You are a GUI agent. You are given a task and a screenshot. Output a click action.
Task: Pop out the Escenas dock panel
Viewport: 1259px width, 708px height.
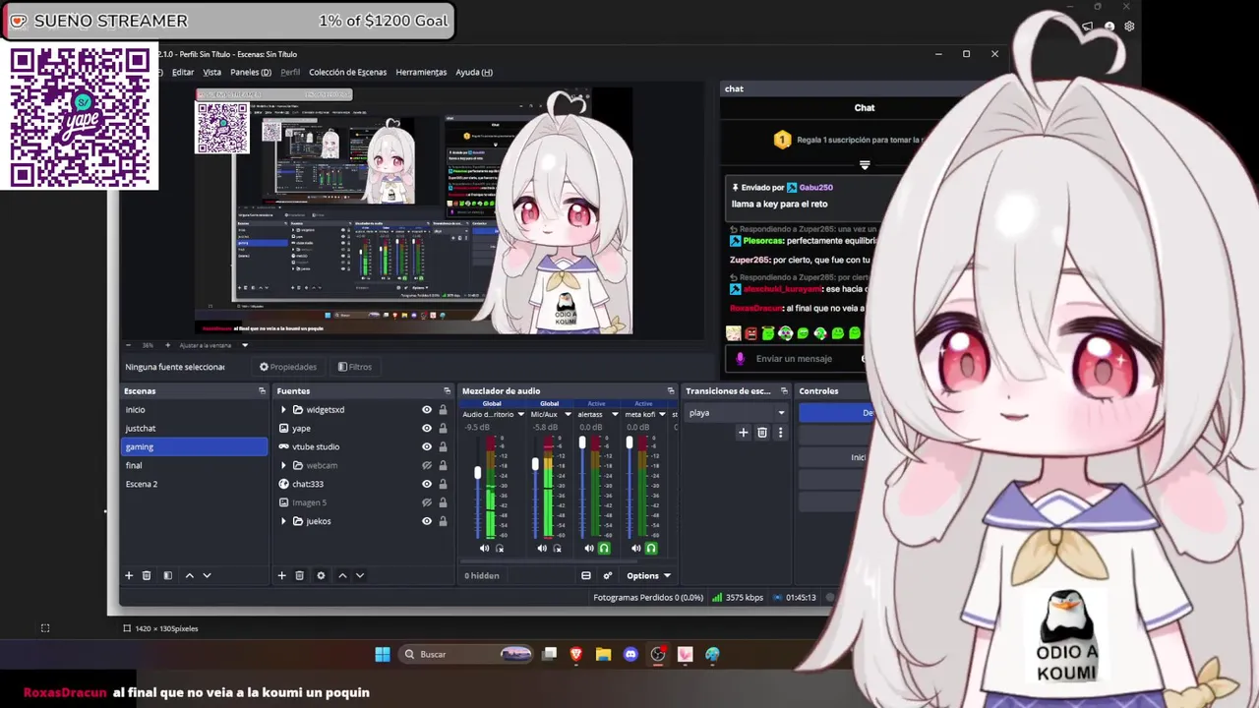(262, 391)
